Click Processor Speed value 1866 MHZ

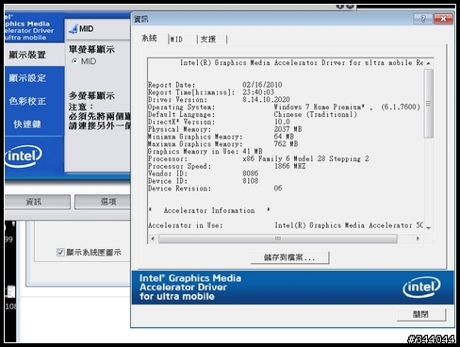coord(289,166)
